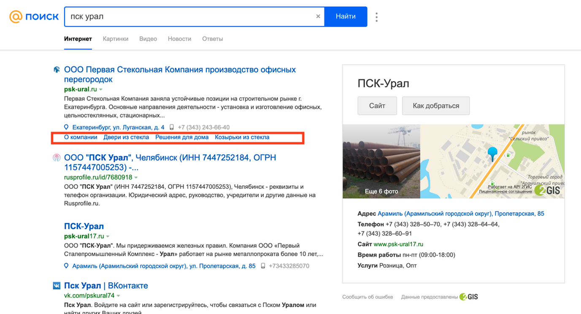581x314 pixels.
Task: Click the blue map marker pin
Action: (492, 154)
